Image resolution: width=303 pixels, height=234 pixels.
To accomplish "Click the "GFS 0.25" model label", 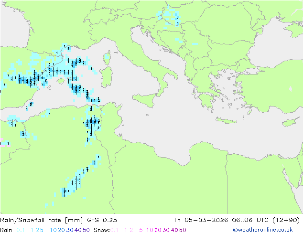I will [x=102, y=220].
